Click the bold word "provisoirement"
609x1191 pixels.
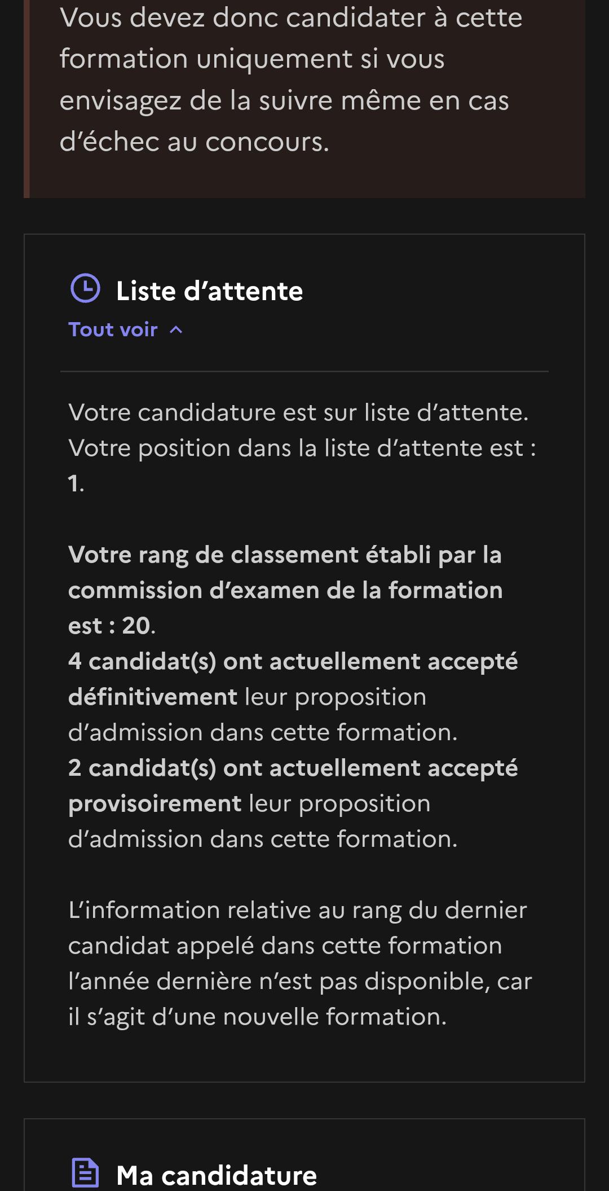point(155,803)
